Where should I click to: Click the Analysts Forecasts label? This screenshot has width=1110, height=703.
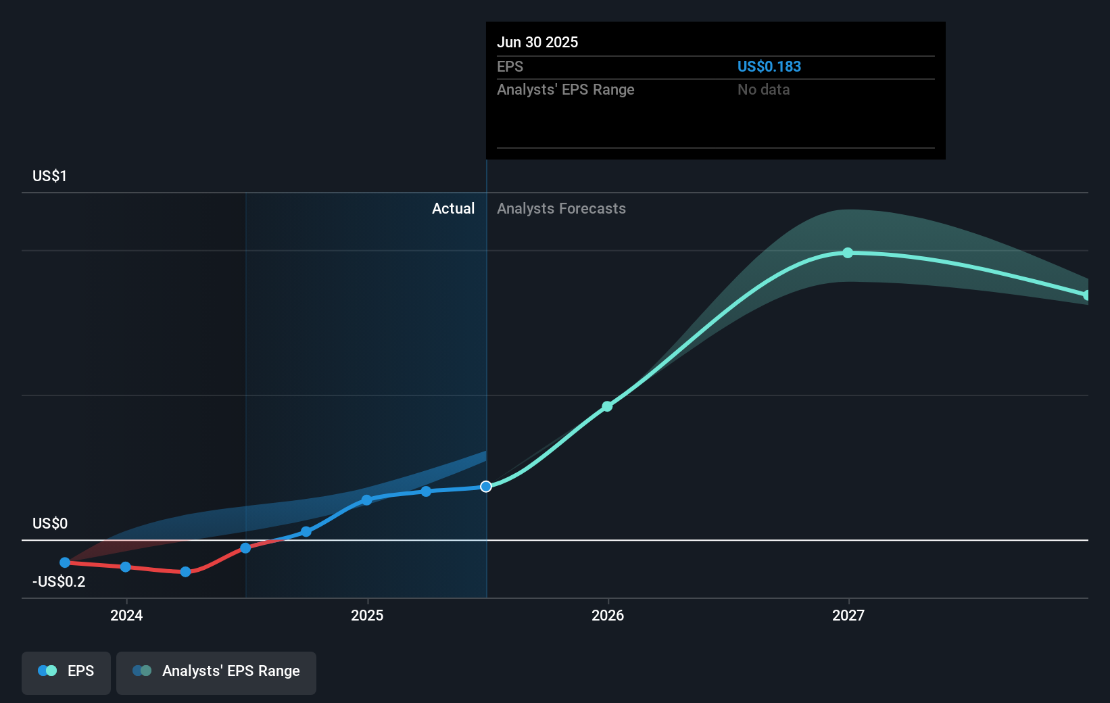coord(561,209)
